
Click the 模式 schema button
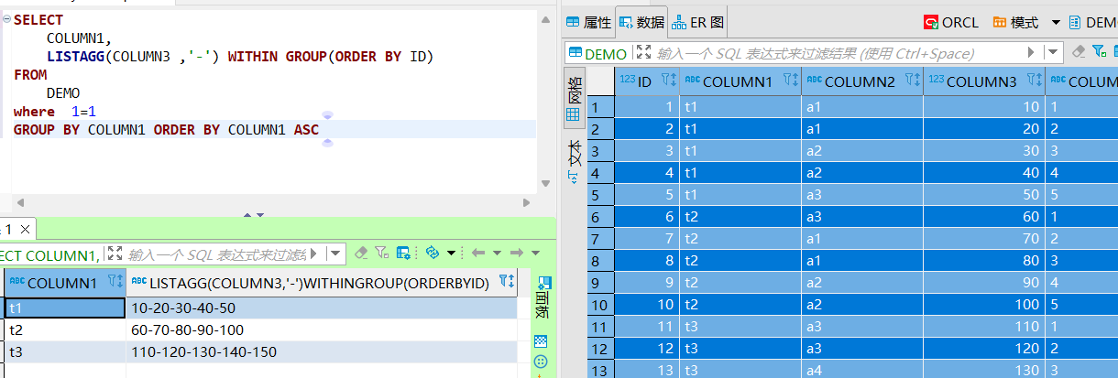(1016, 23)
